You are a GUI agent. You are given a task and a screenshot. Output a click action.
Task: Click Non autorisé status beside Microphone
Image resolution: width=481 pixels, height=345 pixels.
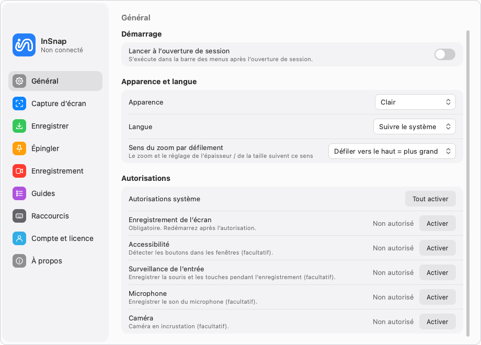393,297
